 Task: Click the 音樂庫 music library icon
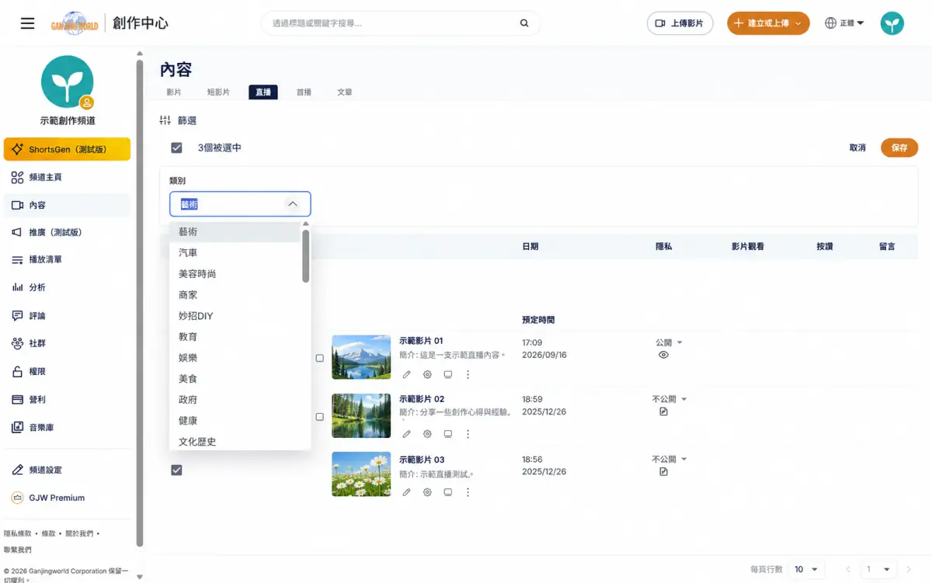click(17, 428)
